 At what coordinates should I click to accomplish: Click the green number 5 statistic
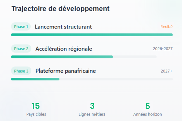[147, 106]
